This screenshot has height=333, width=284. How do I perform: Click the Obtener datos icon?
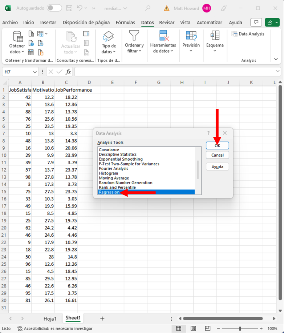17,37
